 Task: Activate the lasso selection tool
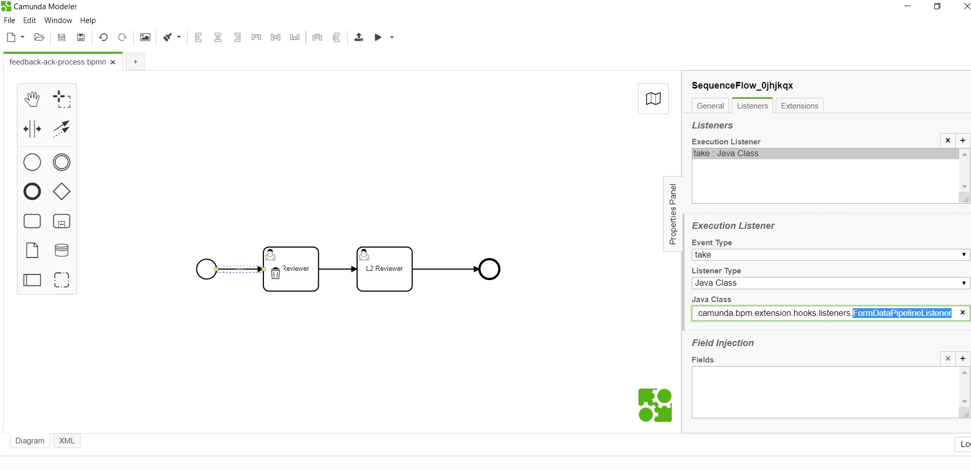coord(62,99)
